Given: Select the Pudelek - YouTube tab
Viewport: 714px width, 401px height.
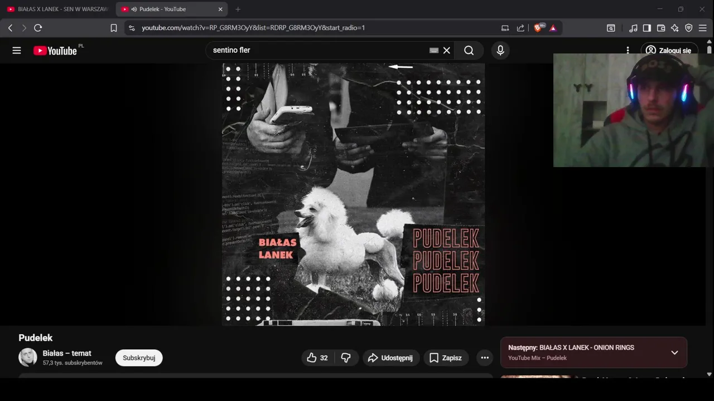Looking at the screenshot, I should coord(172,9).
